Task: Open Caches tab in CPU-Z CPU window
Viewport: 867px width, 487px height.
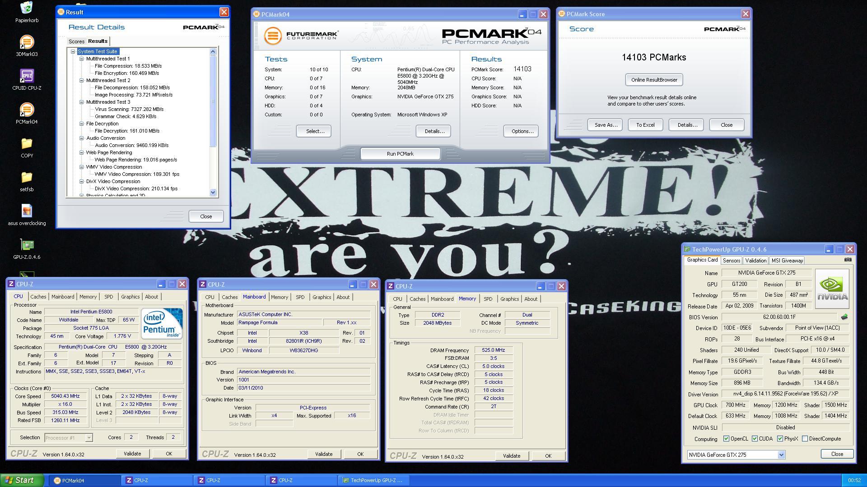Action: [x=38, y=297]
